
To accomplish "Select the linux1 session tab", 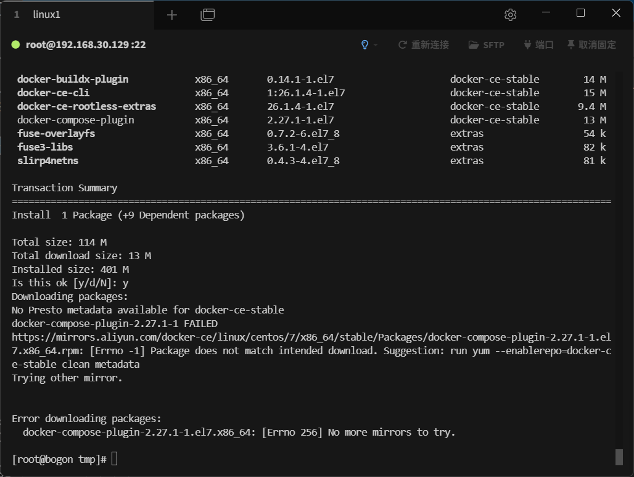I will point(47,14).
